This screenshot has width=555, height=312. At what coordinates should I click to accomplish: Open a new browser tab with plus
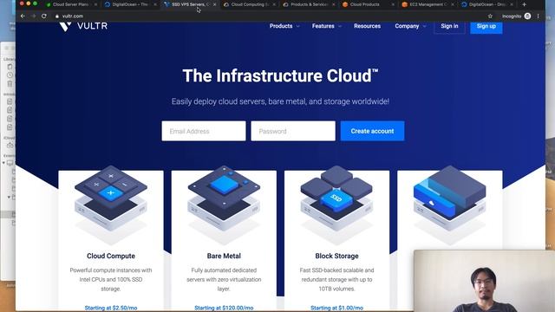pyautogui.click(x=524, y=4)
